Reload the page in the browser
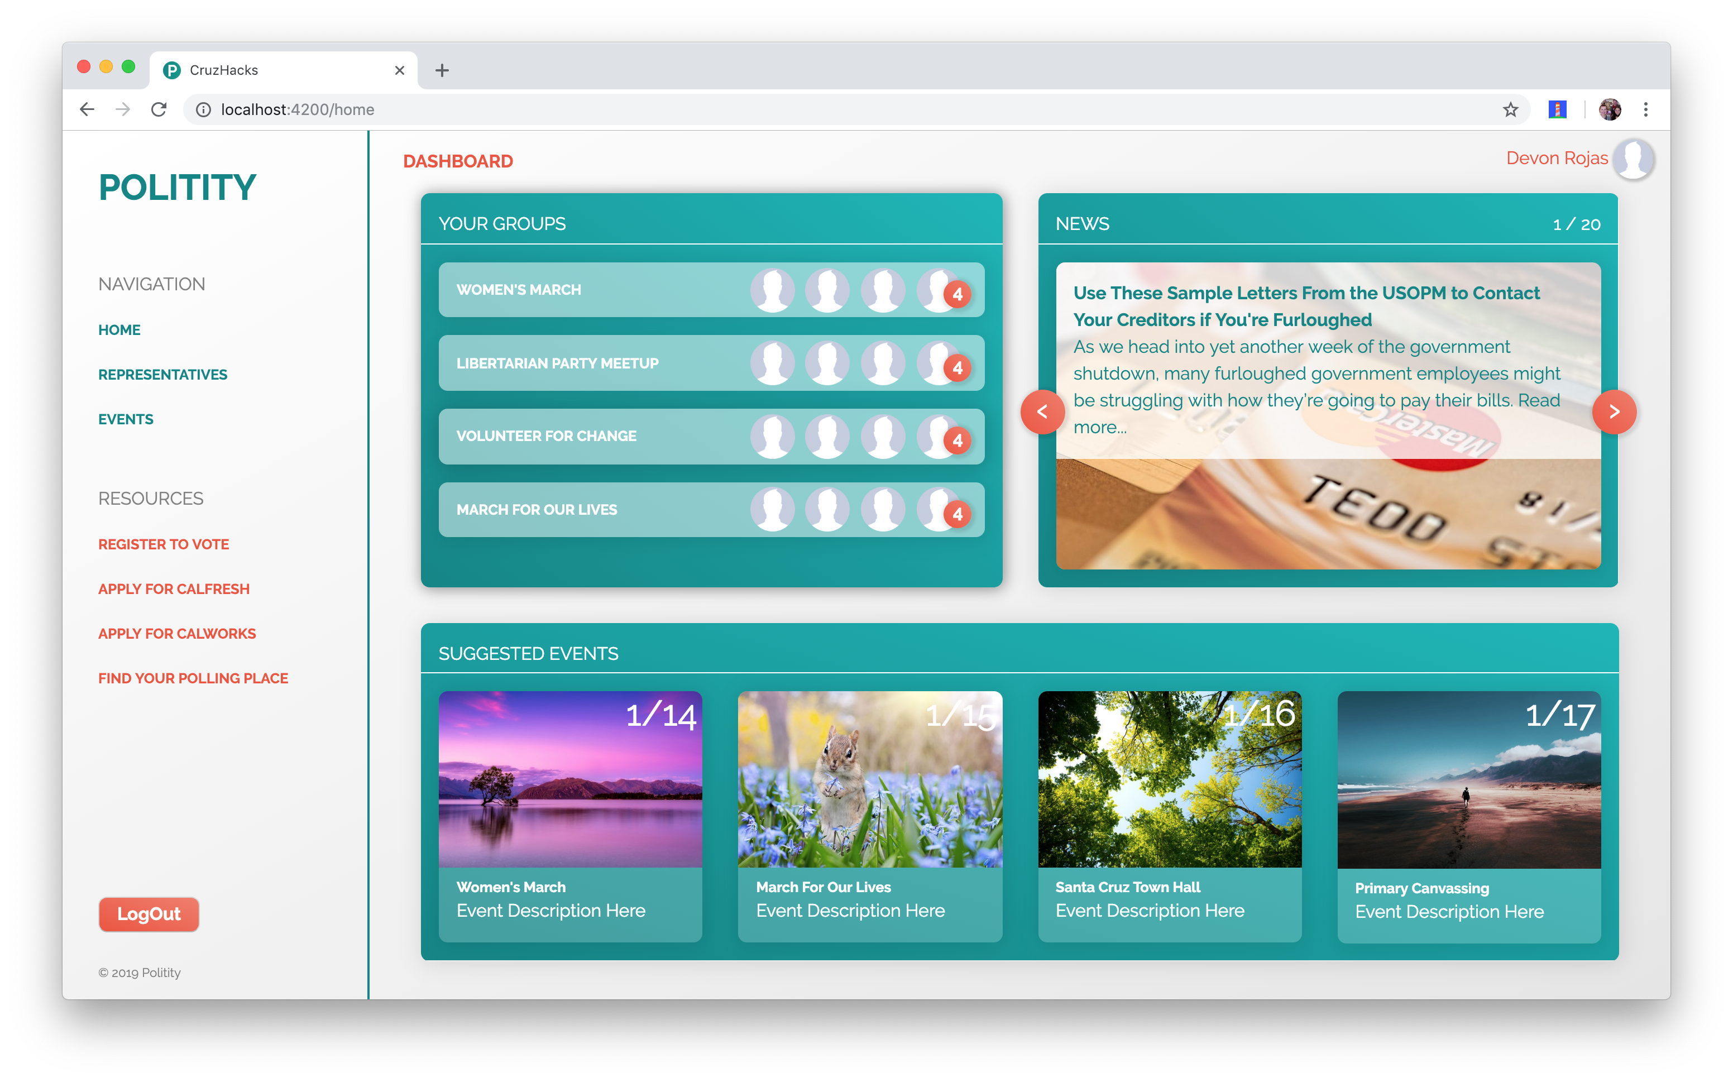Image resolution: width=1733 pixels, height=1082 pixels. (159, 109)
